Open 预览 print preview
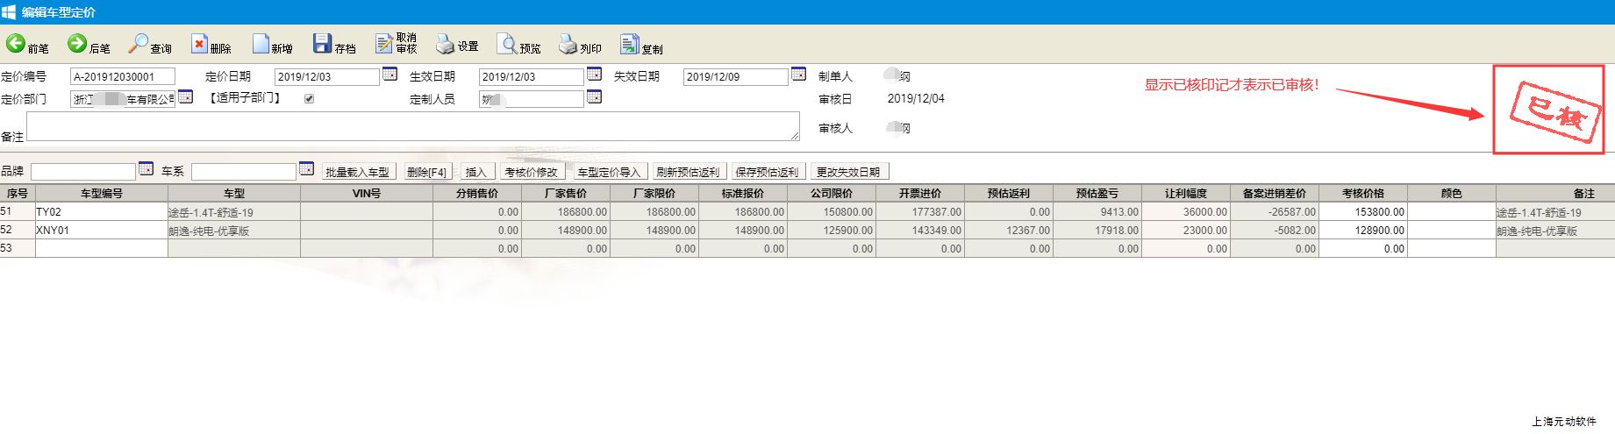1615x434 pixels. click(507, 44)
